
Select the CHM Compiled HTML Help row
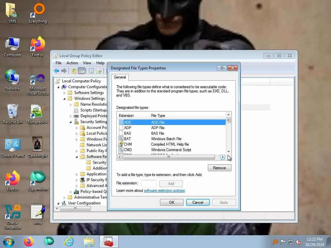click(172, 144)
